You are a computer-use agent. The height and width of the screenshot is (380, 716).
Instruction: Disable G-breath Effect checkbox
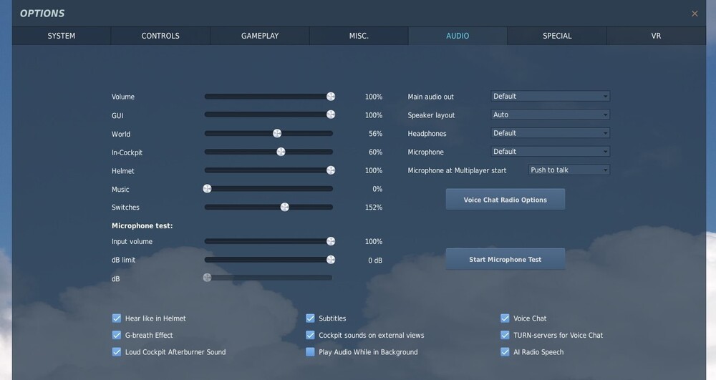pos(117,335)
